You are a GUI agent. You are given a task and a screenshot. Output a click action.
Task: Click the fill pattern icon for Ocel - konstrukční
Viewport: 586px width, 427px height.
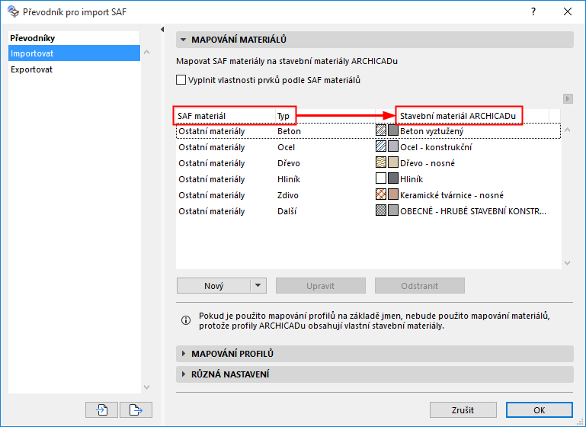click(381, 146)
